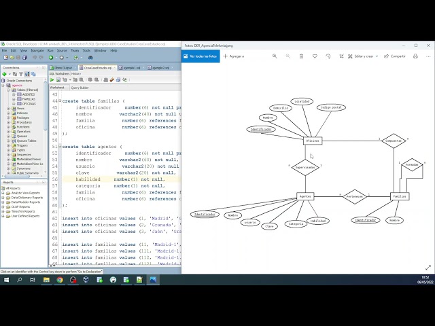Click Zoom in magnifier in Photos
This screenshot has height=326, width=435.
point(275,56)
